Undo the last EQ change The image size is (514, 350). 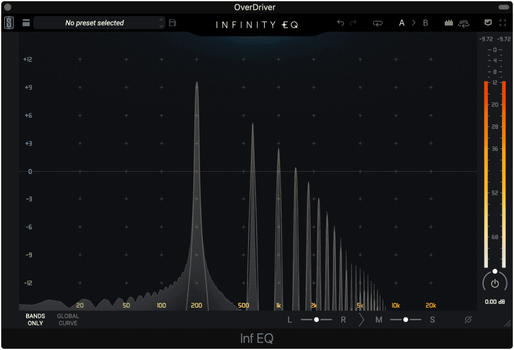click(341, 23)
